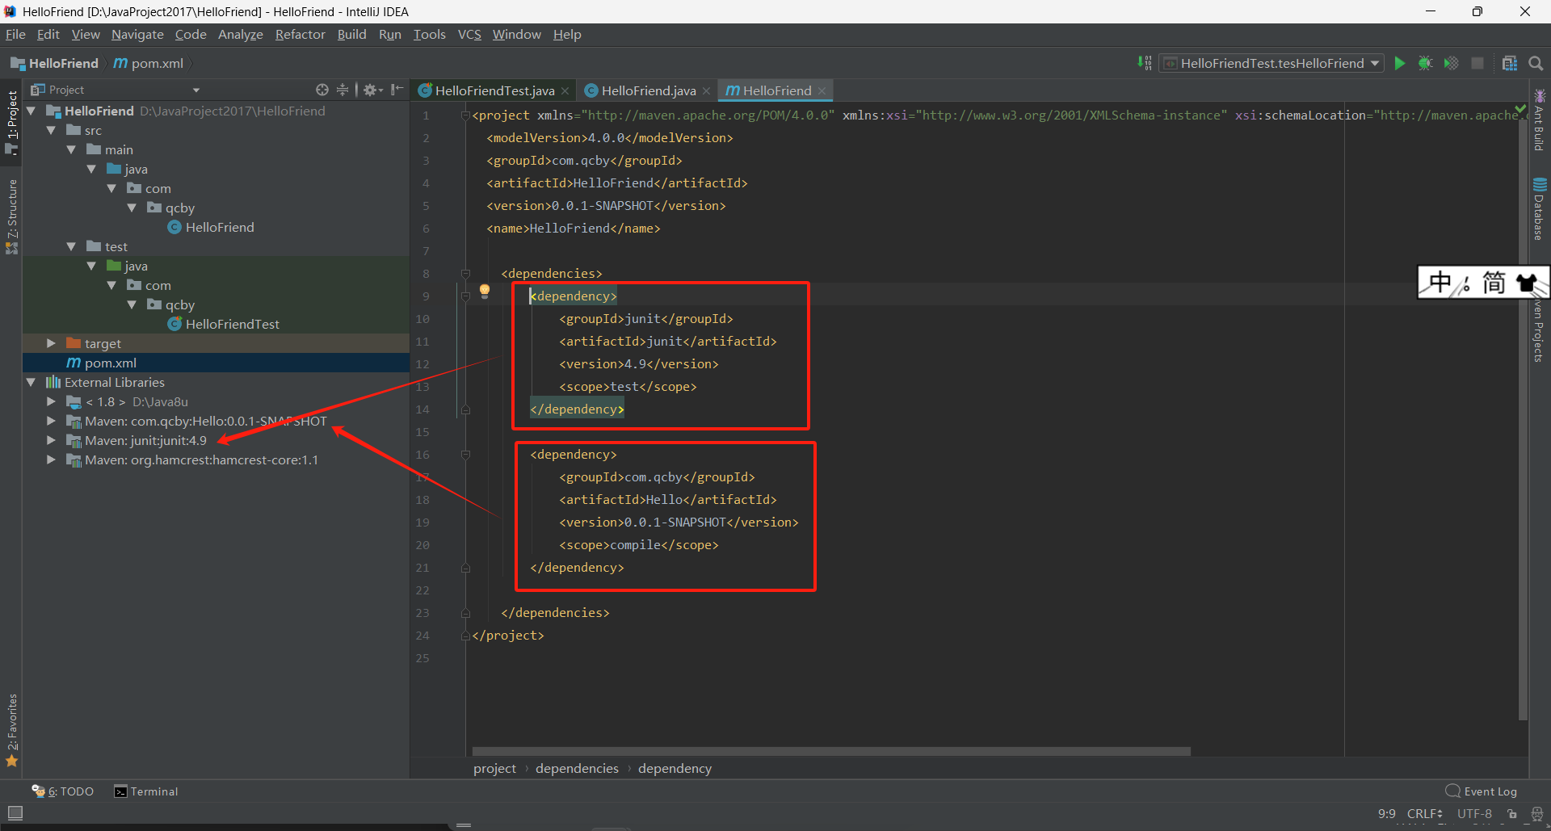Screen dimensions: 1551x831
Task: Click scroll from source target icon
Action: [x=322, y=90]
